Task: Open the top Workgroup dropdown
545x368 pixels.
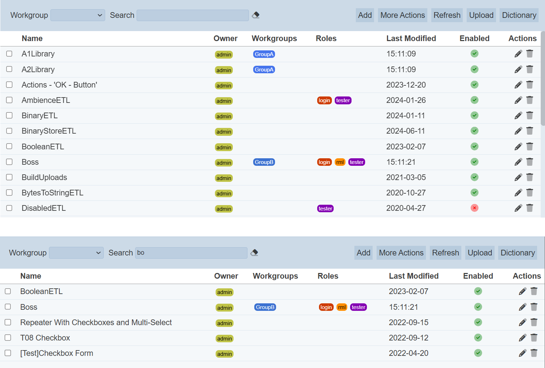Action: tap(78, 15)
